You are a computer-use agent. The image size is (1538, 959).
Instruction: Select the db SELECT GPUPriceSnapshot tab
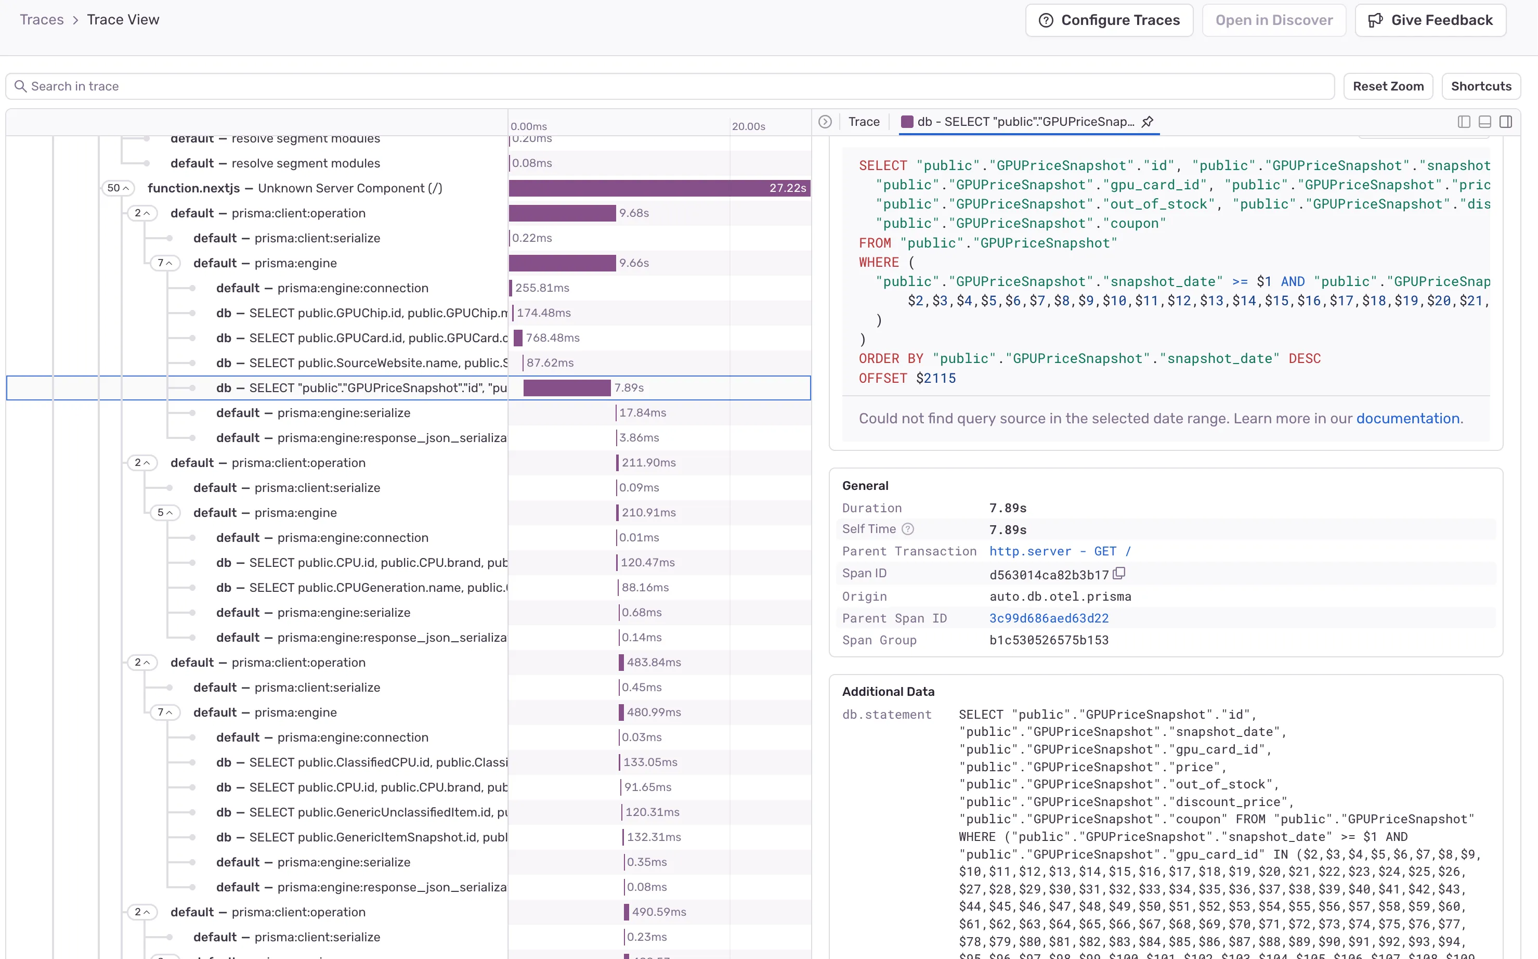[x=1024, y=122]
